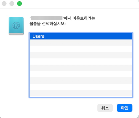Click the network drive globe icon
139x118 pixels.
[16, 26]
